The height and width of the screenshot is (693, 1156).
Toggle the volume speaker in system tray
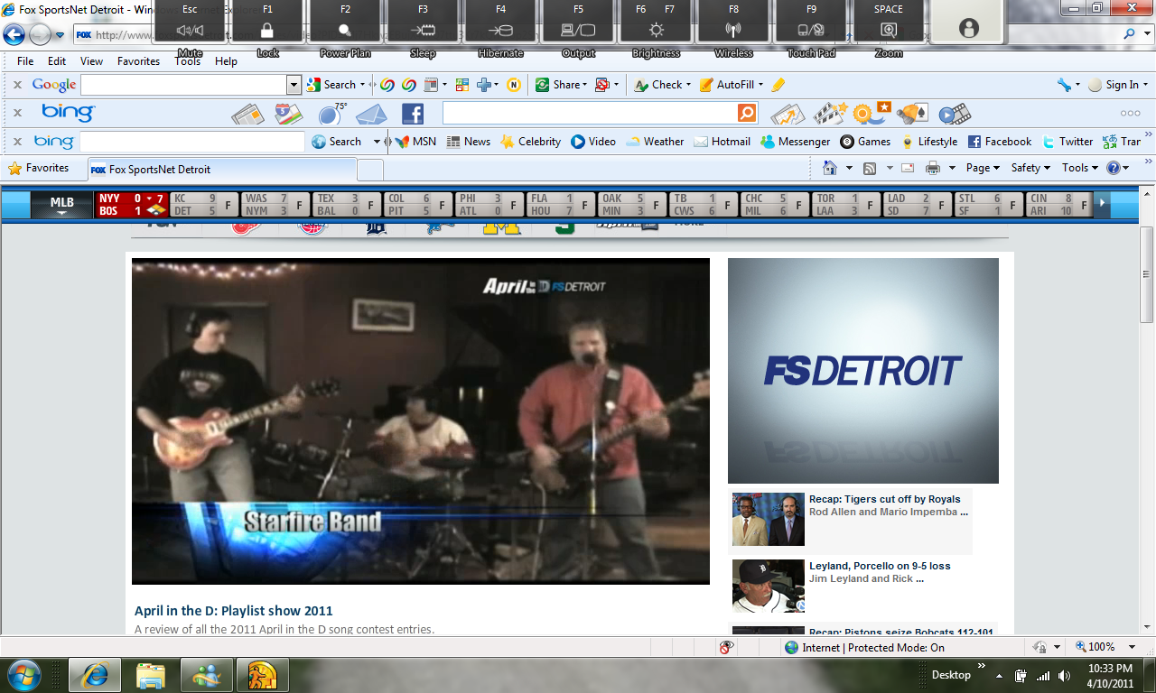click(1064, 676)
